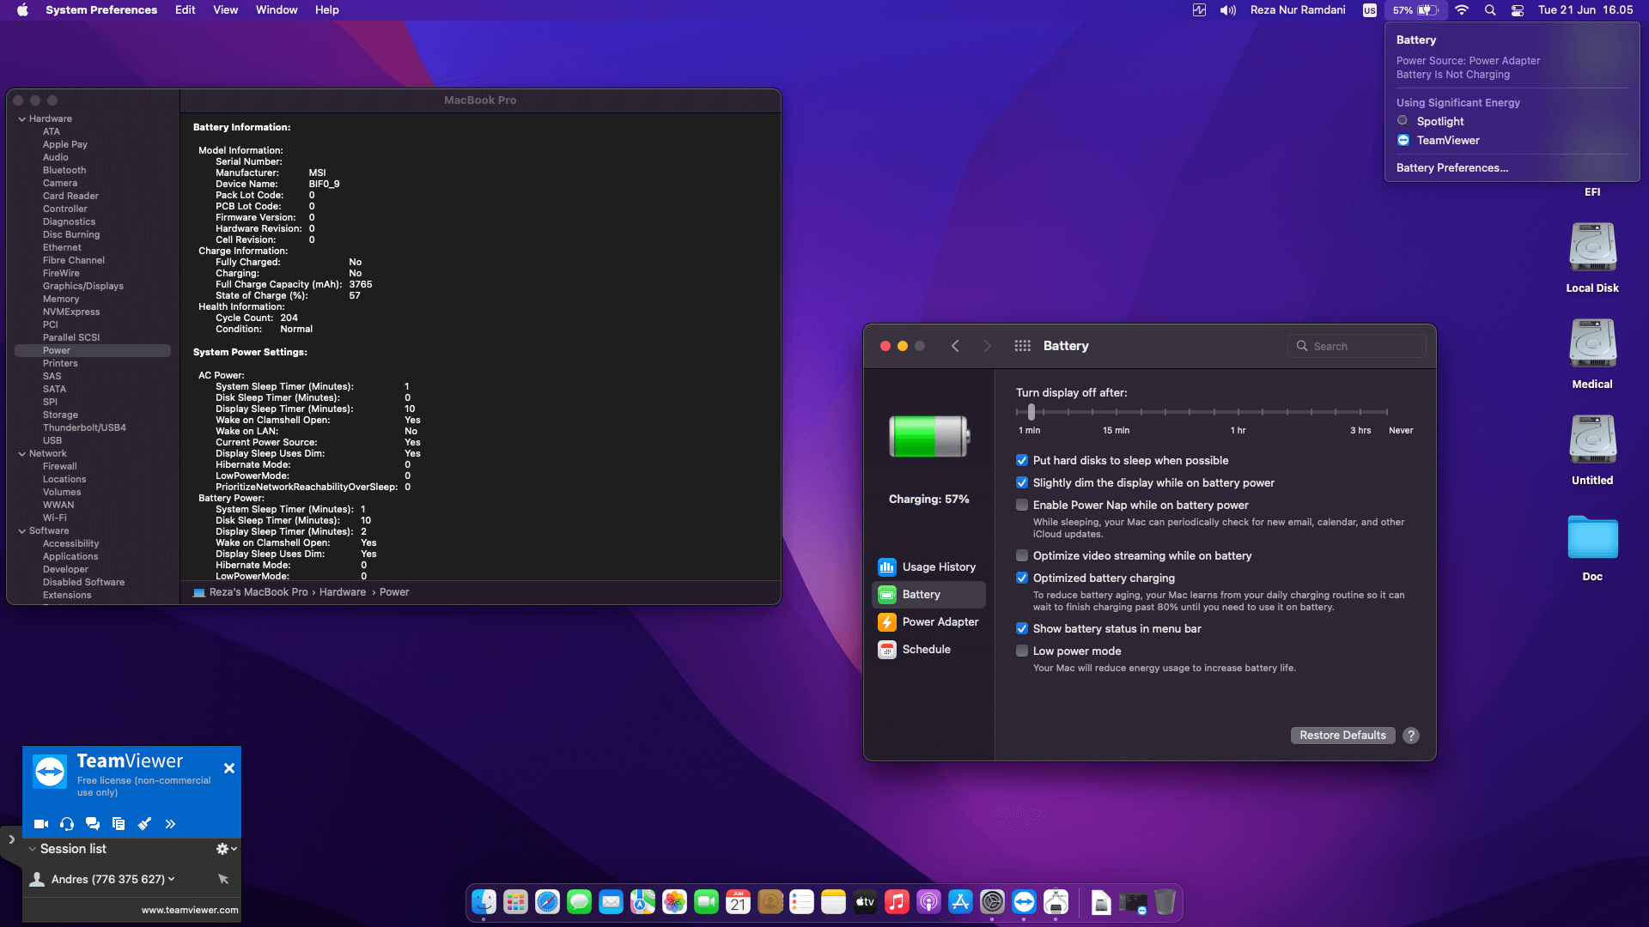The width and height of the screenshot is (1649, 927).
Task: Close the TeamViewer panel with X
Action: [229, 768]
